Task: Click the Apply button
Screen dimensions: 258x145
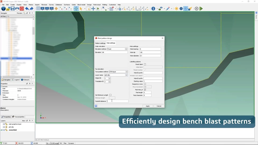Action: [x=148, y=106]
